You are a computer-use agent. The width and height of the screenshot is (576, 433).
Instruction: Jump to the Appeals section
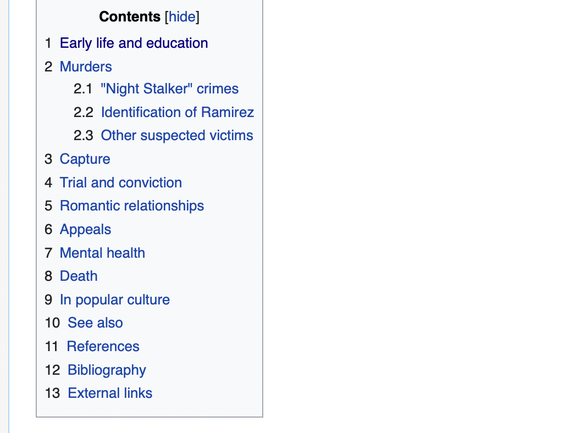coord(85,230)
